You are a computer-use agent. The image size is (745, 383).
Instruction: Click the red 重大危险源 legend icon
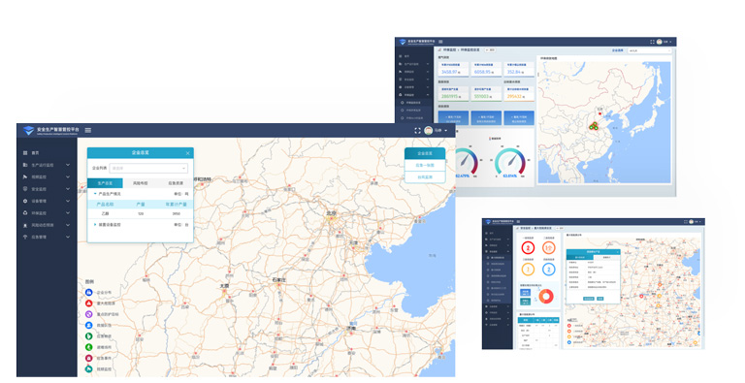(x=89, y=303)
